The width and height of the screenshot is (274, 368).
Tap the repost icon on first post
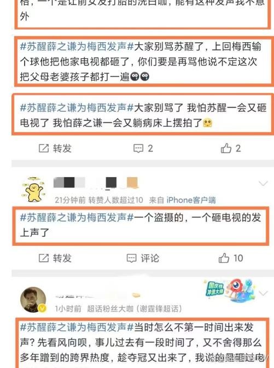pyautogui.click(x=44, y=148)
